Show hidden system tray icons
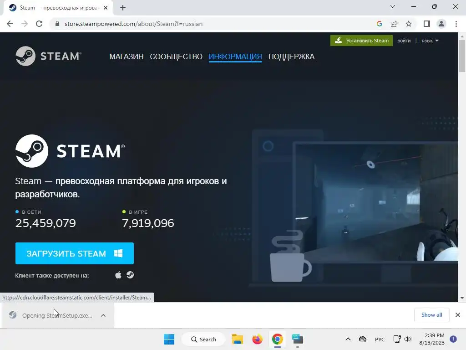 click(348, 339)
